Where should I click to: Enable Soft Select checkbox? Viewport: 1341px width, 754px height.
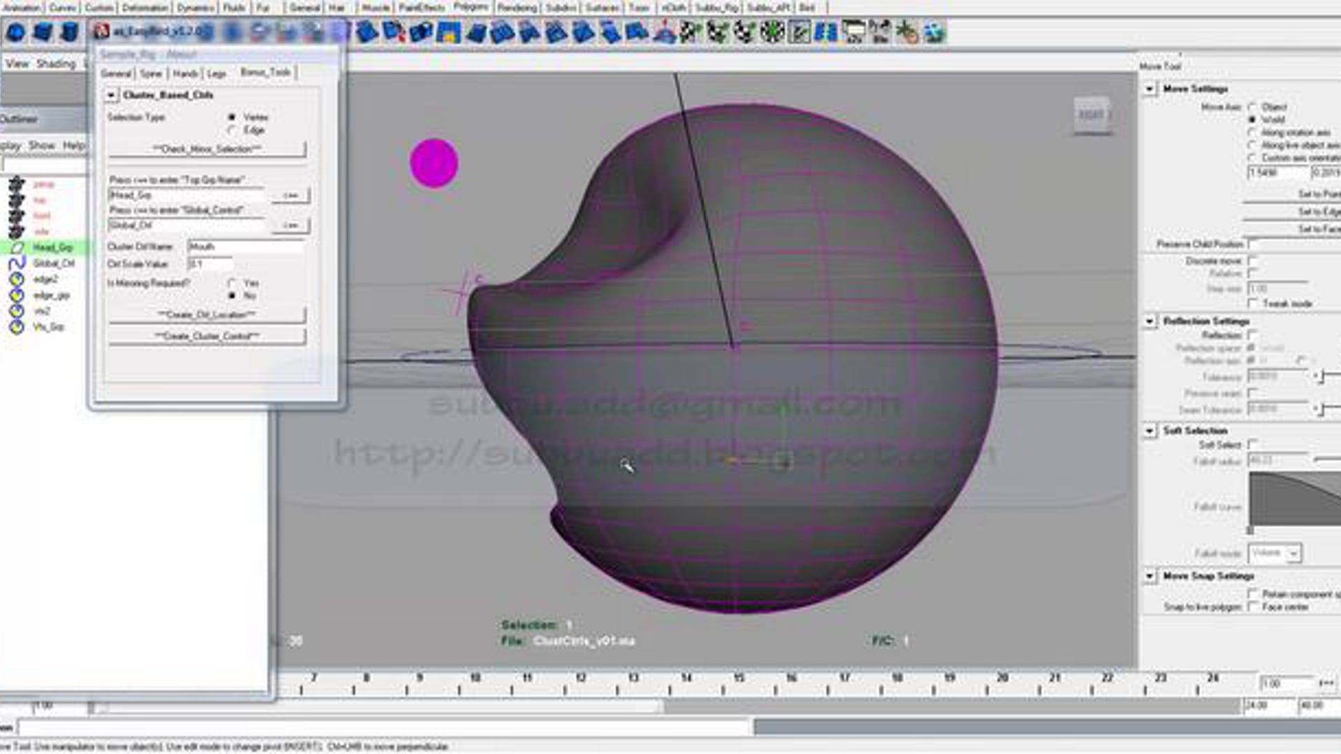point(1253,445)
